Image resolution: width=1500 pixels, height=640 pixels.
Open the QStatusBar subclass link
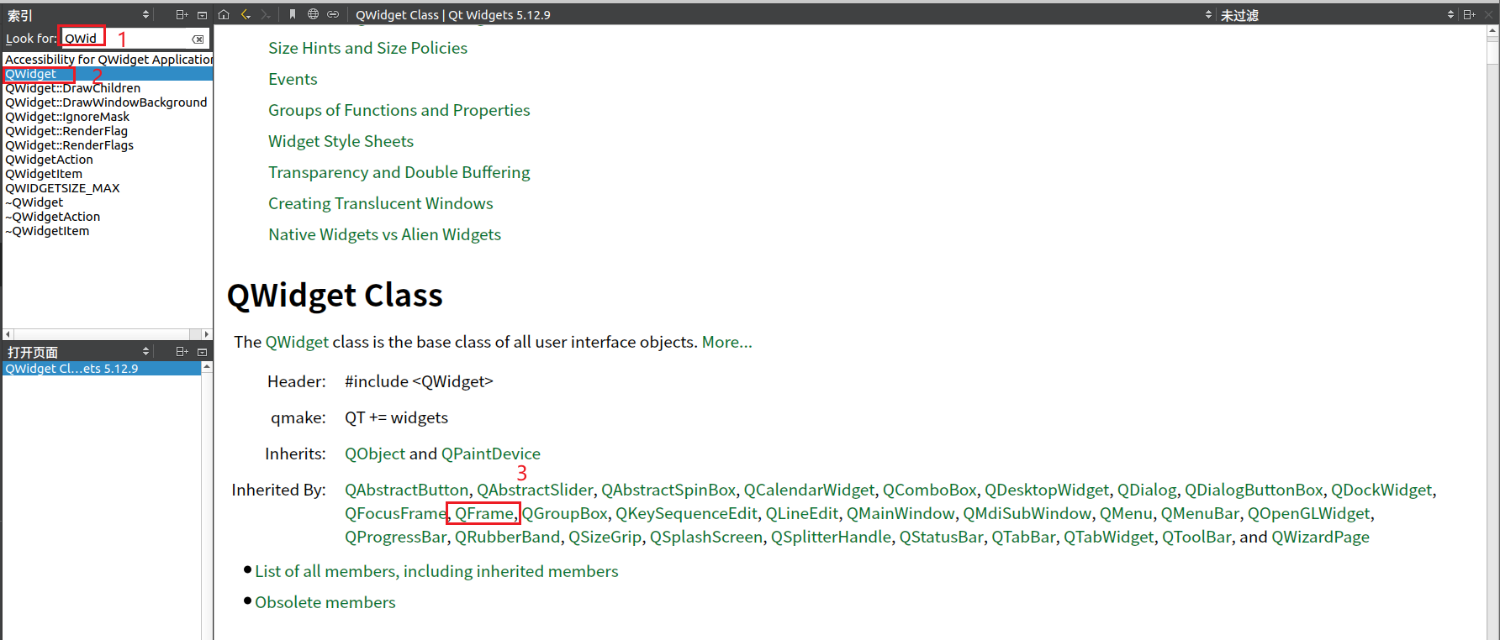pyautogui.click(x=942, y=537)
